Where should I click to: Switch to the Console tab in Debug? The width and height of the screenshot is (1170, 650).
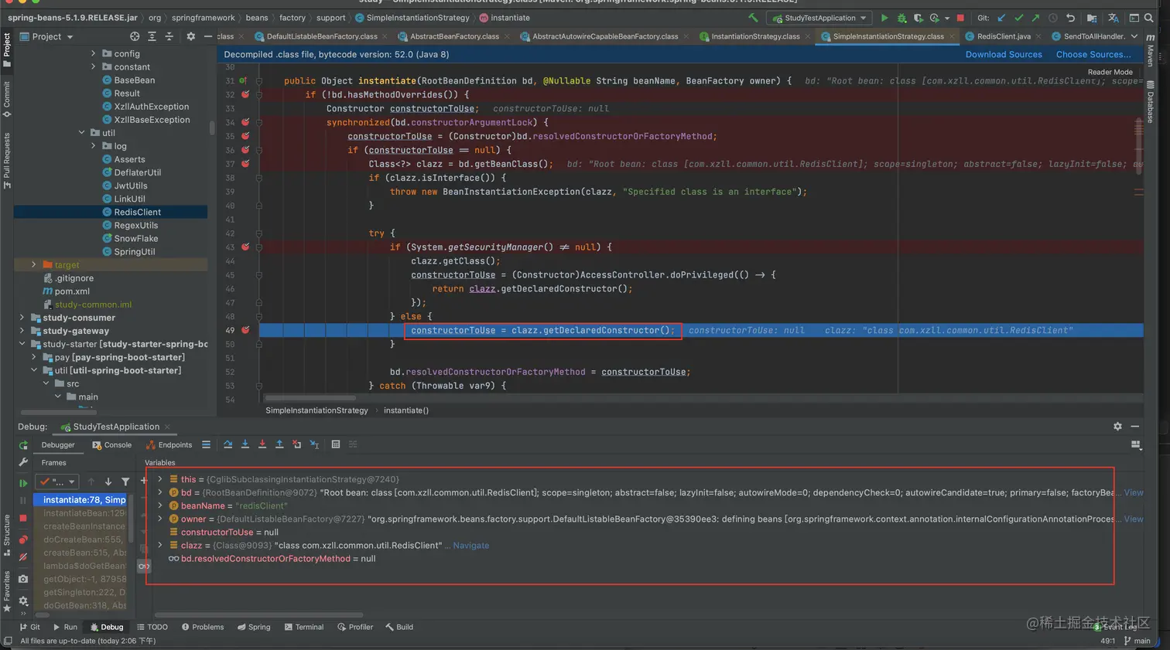[x=111, y=444]
